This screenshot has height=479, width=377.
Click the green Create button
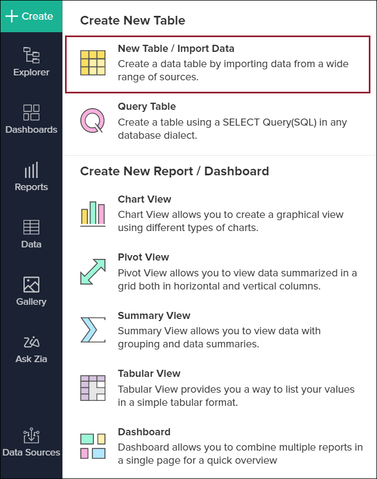click(31, 16)
